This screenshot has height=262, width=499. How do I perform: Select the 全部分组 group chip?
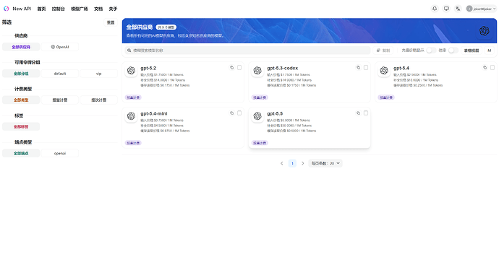click(x=21, y=74)
